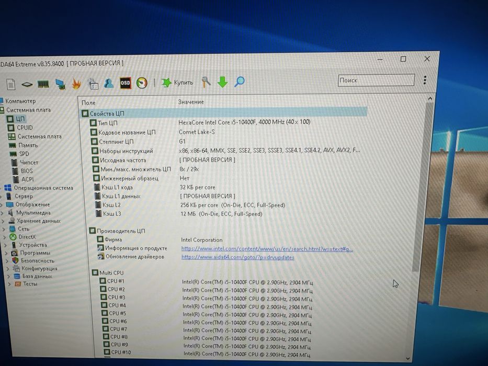The width and height of the screenshot is (488, 366).
Task: Expand the Тесты tree node
Action: [9, 284]
